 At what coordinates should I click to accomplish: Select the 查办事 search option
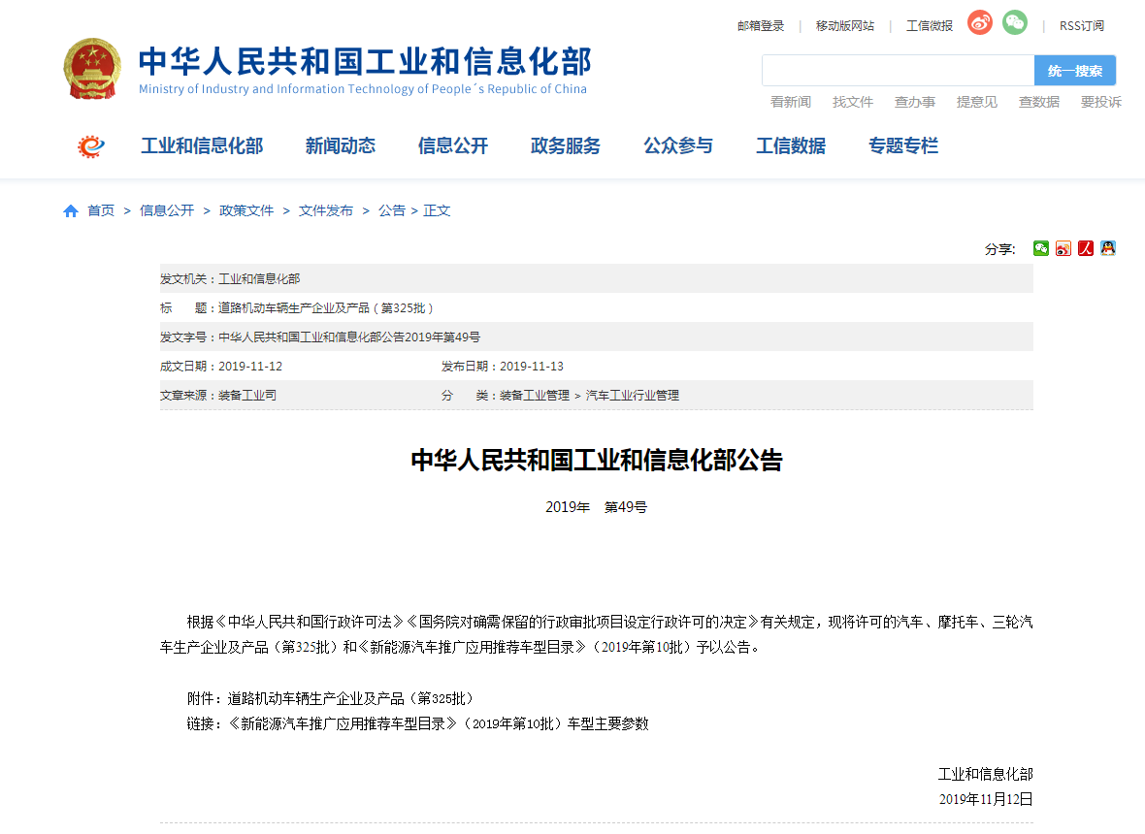click(914, 102)
